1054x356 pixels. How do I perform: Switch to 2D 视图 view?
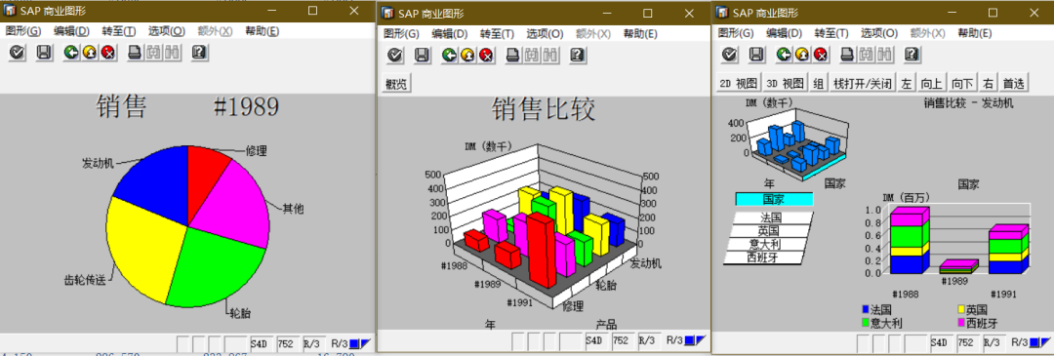pos(738,83)
